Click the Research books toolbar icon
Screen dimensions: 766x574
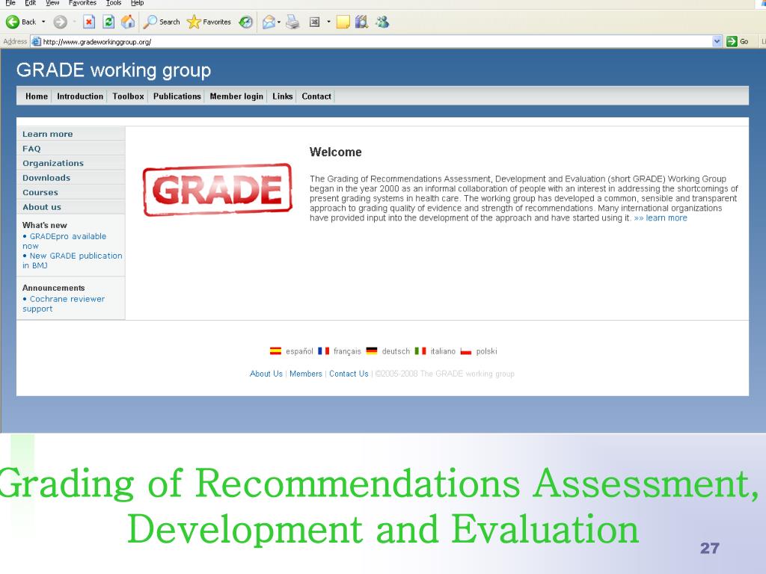[361, 22]
